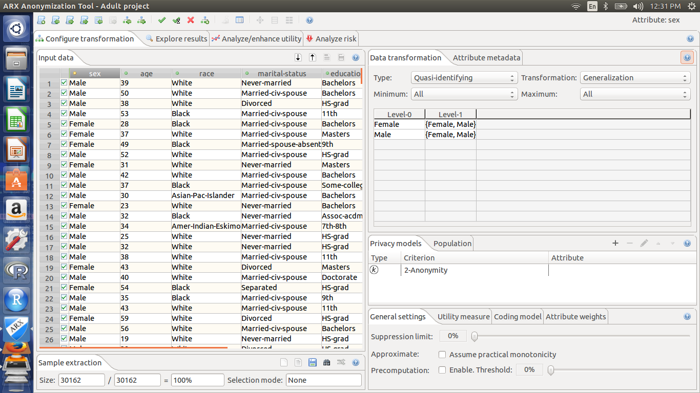Open the attribute Type dropdown showing Quasi-identifying

464,78
